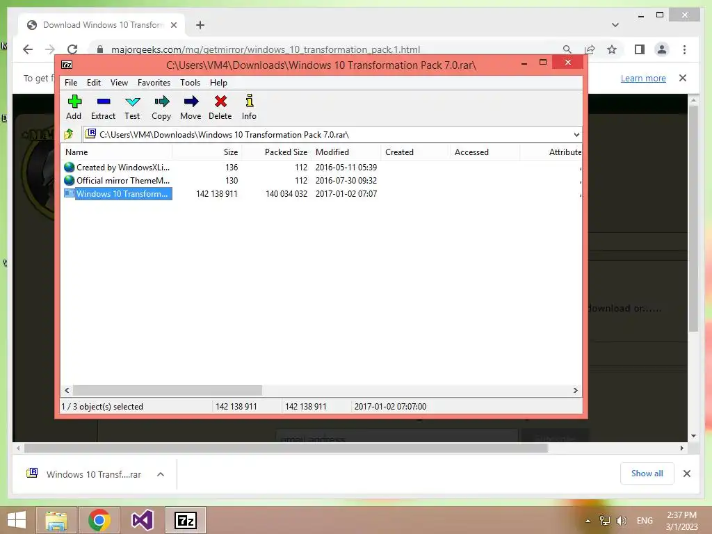Click Chrome share page icon
The width and height of the screenshot is (712, 534).
point(590,49)
